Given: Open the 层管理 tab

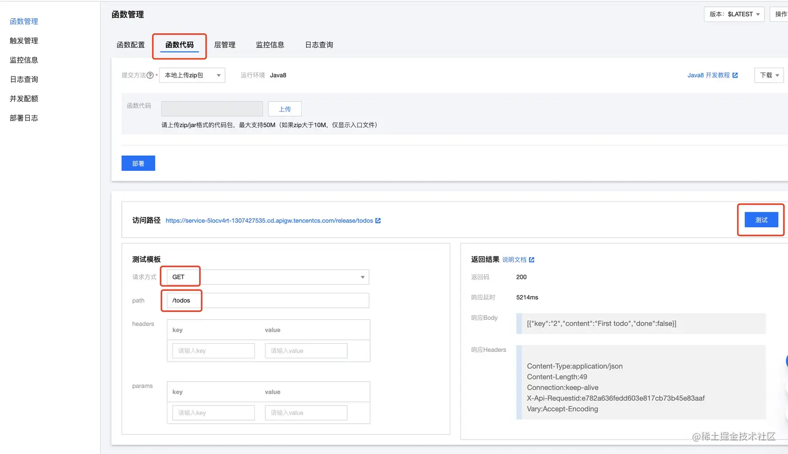Looking at the screenshot, I should tap(225, 45).
